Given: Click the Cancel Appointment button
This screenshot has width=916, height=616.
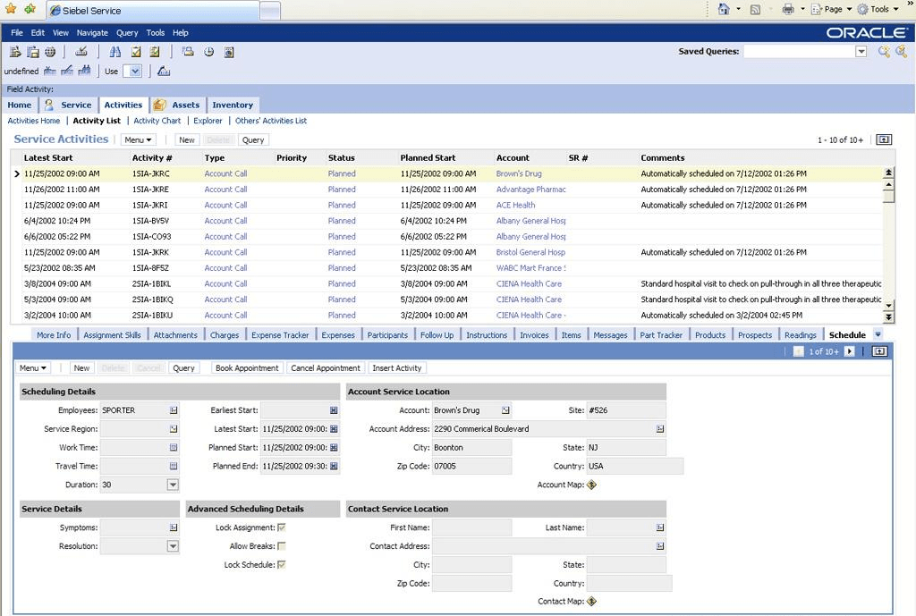Looking at the screenshot, I should tap(326, 368).
